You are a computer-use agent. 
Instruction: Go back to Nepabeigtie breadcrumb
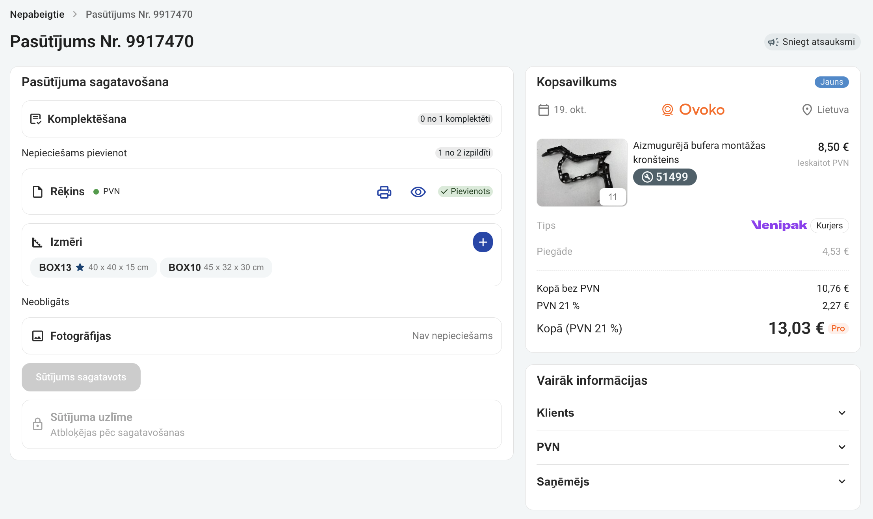37,15
